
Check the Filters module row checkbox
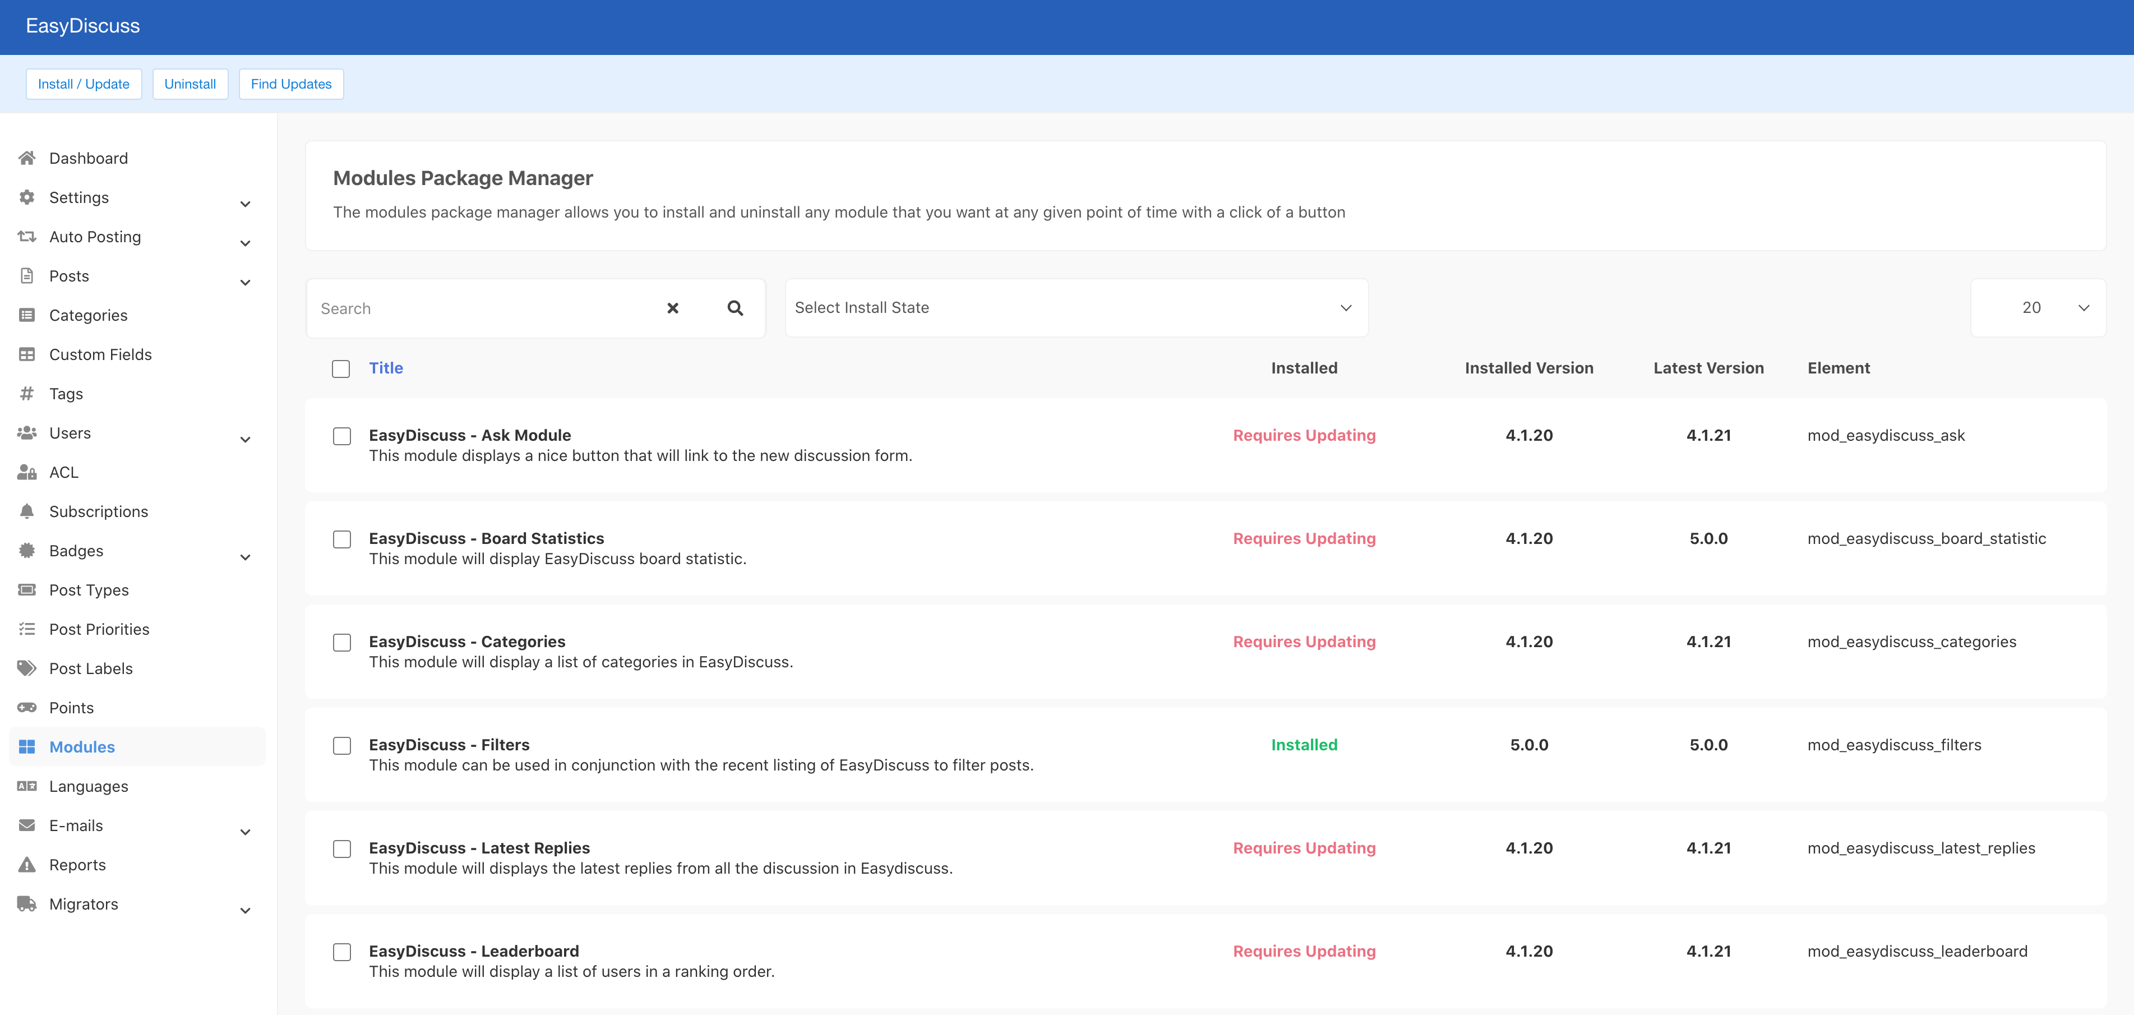tap(342, 746)
